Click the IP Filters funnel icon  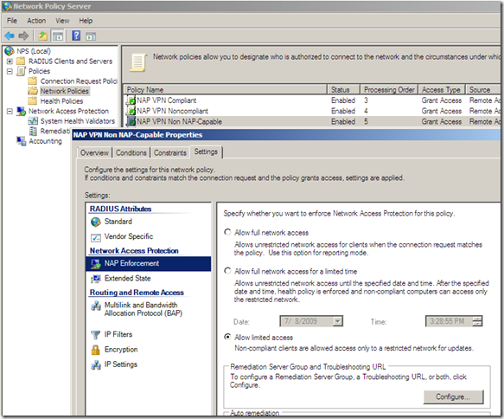[x=96, y=335]
